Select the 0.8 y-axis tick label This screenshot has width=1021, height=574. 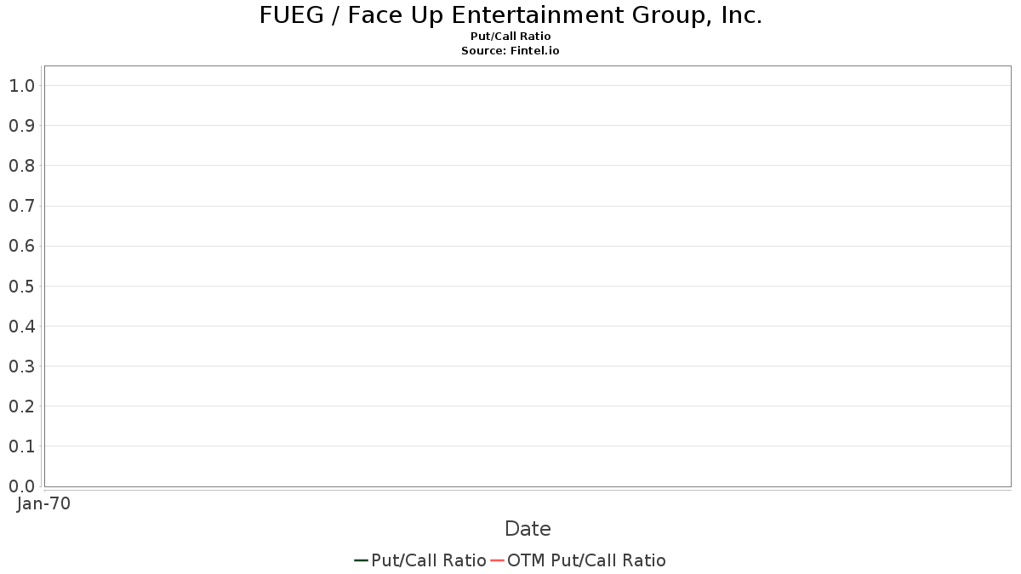[21, 166]
